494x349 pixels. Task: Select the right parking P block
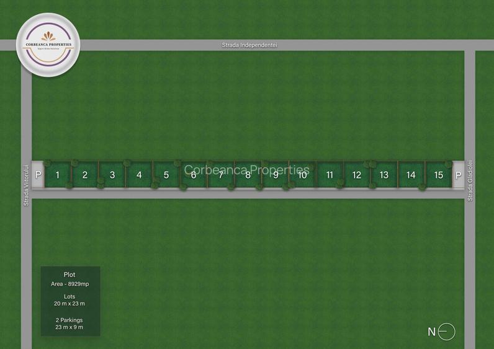[x=459, y=175]
